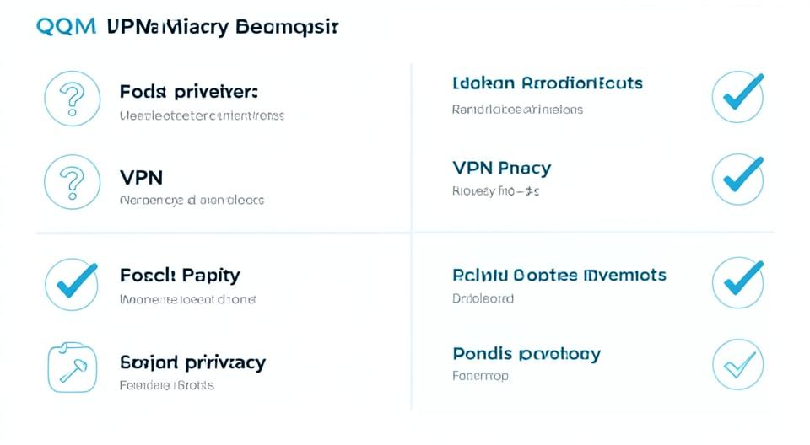Click the Fonemop subtitle text

(x=480, y=376)
